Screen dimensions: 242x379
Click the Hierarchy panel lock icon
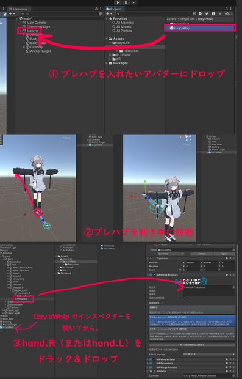[96, 9]
